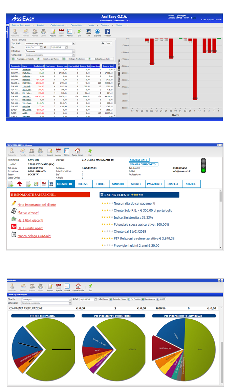Click Dettaglio Annullate button
The image size is (237, 389).
[x=100, y=59]
